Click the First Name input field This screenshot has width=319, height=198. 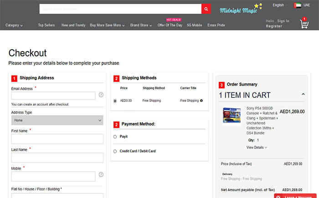pos(57,139)
